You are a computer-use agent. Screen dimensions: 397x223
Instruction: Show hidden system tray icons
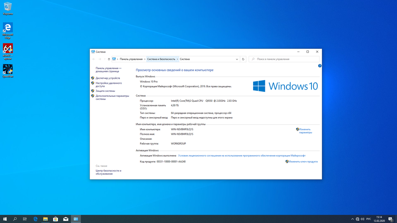[352, 219]
